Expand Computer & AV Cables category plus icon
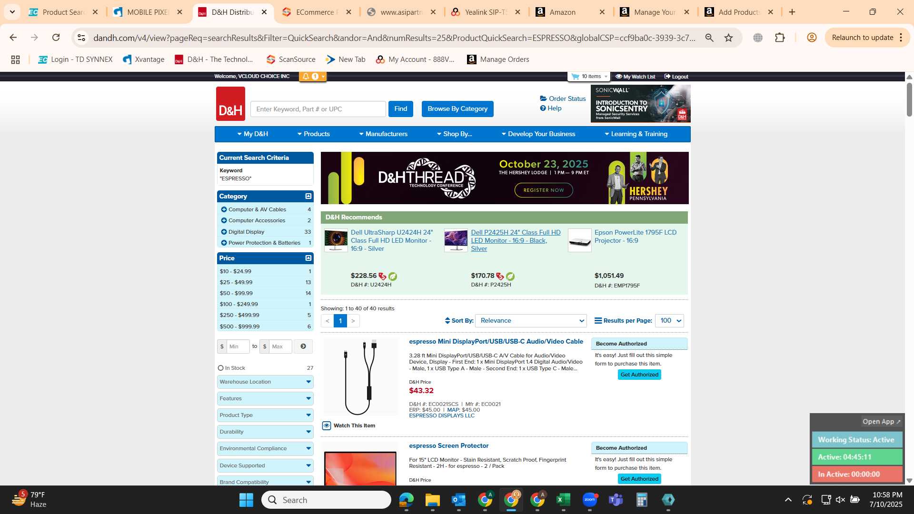This screenshot has width=914, height=514. coord(224,209)
